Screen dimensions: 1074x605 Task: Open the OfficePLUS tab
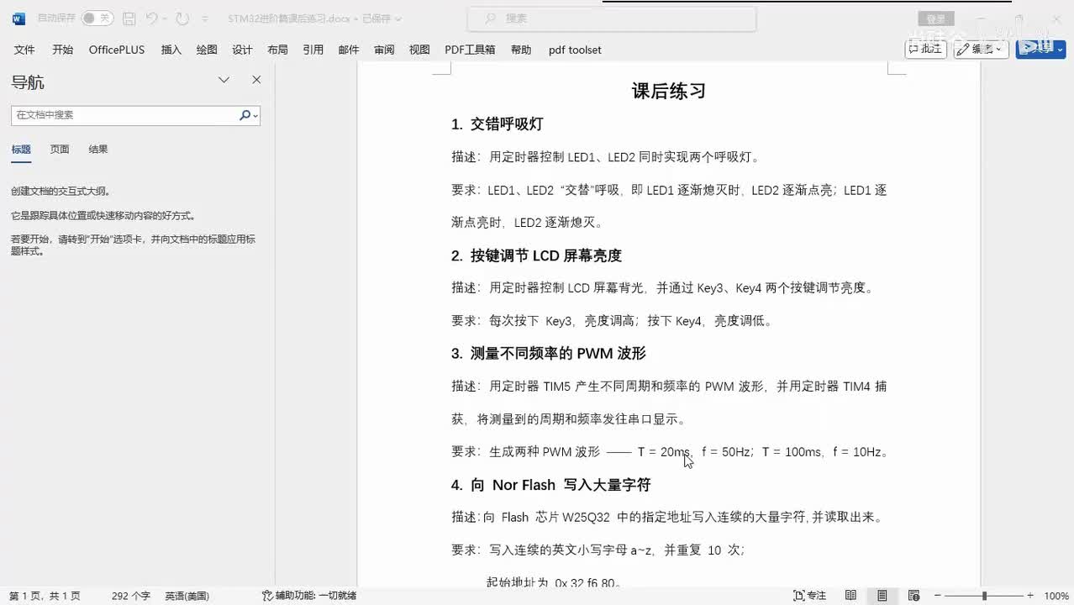117,50
